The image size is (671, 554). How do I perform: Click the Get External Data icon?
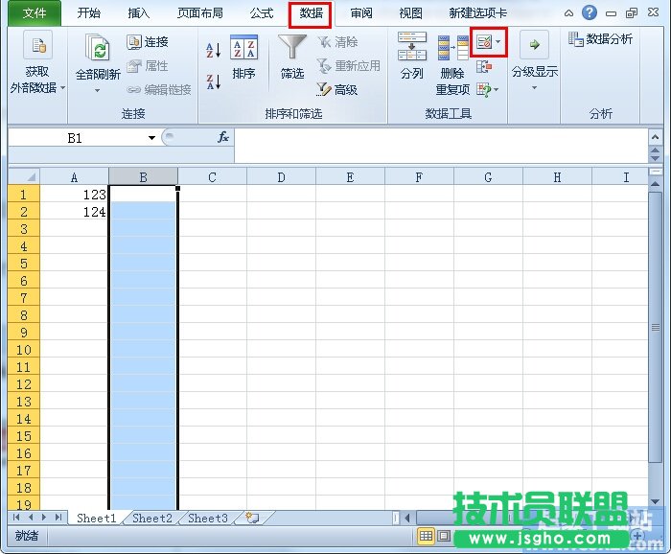(x=37, y=45)
